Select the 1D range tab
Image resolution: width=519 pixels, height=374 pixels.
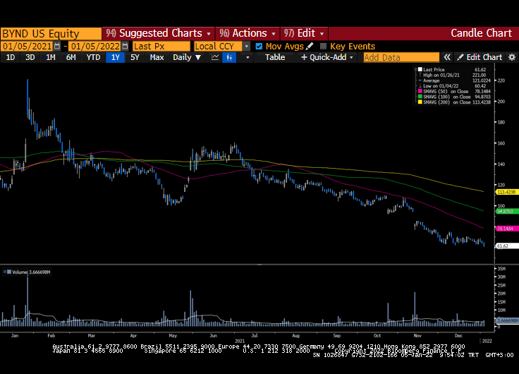tap(11, 57)
